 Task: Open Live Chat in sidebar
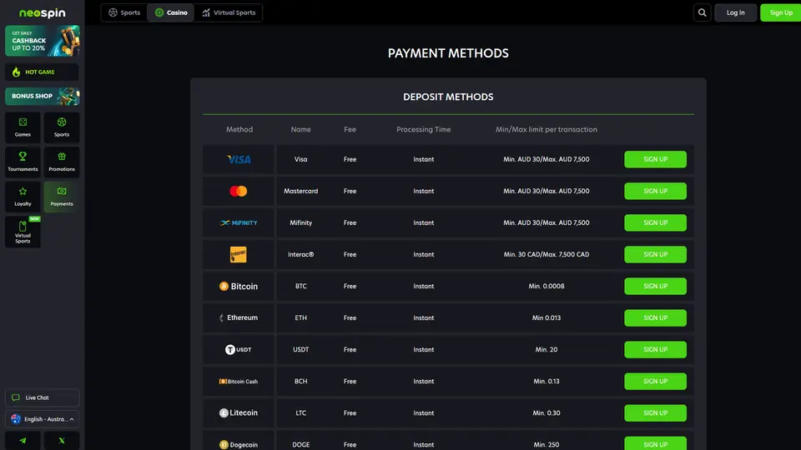click(x=42, y=397)
